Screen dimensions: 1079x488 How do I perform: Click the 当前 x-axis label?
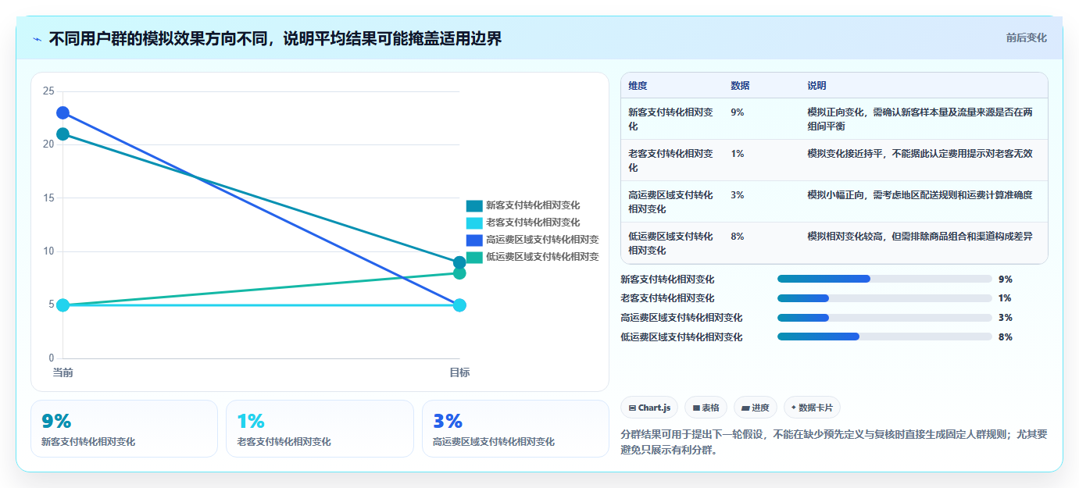point(63,373)
